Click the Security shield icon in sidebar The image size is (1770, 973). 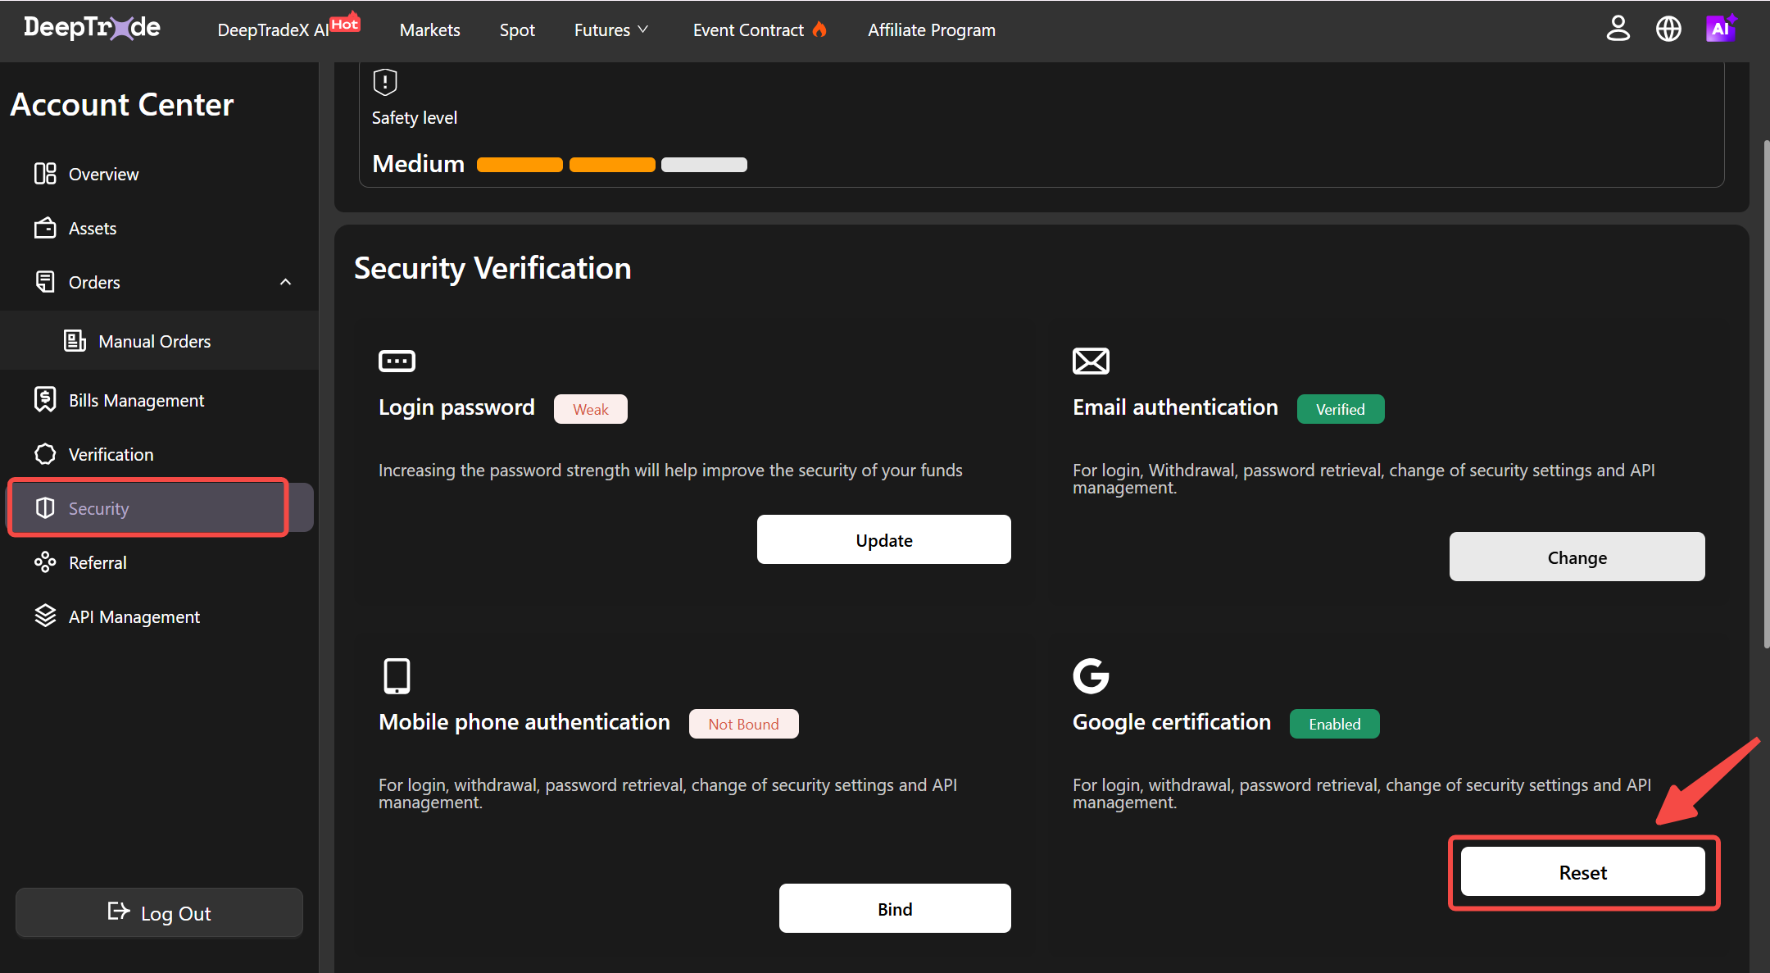(45, 508)
